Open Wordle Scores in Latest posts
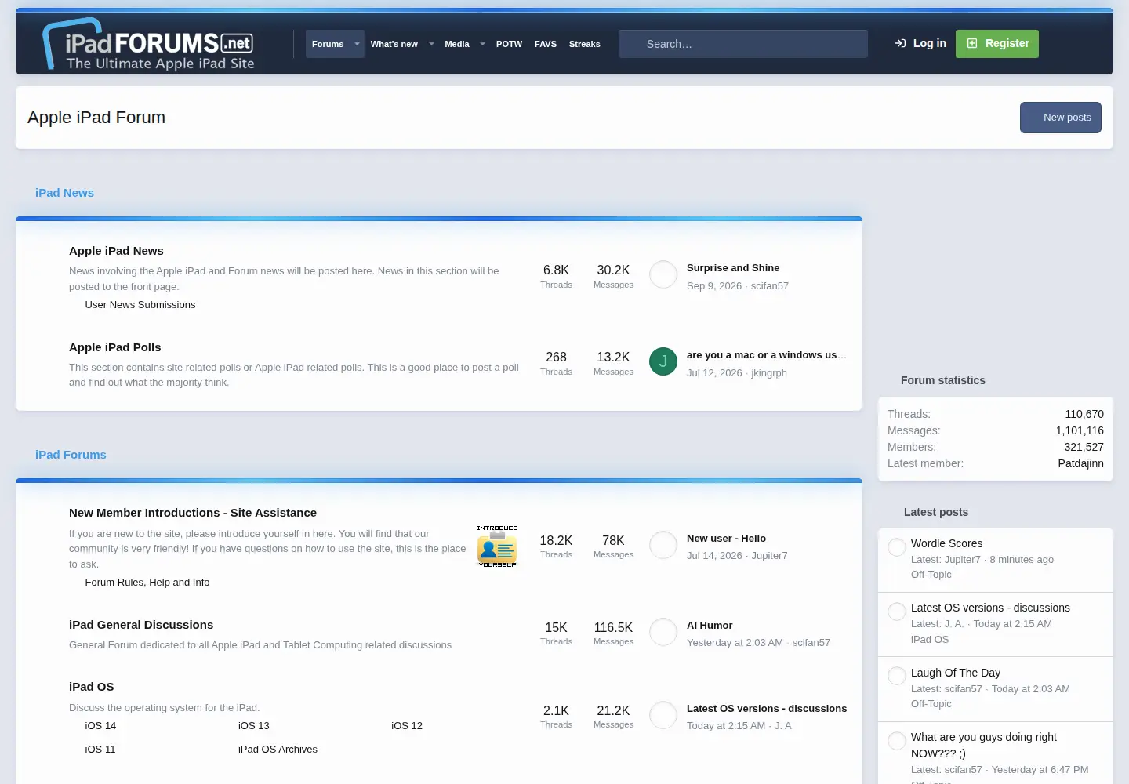The width and height of the screenshot is (1129, 784). coord(946,543)
